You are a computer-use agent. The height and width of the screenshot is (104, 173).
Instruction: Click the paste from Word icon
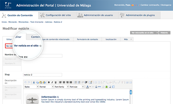[44, 82]
